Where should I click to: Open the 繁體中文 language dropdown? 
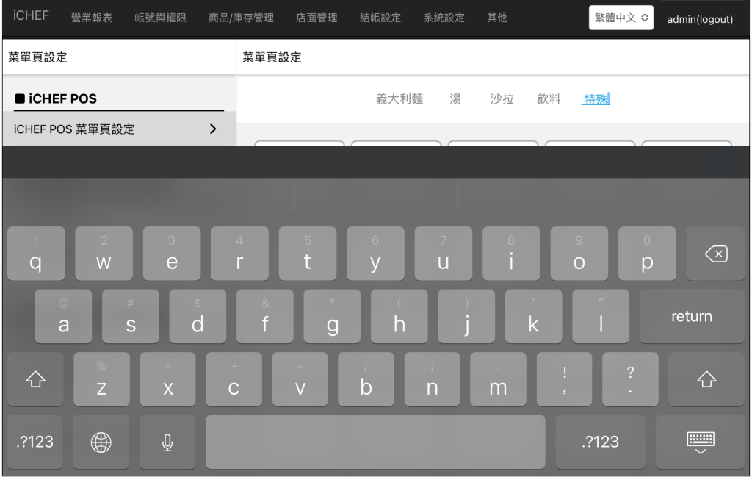621,18
